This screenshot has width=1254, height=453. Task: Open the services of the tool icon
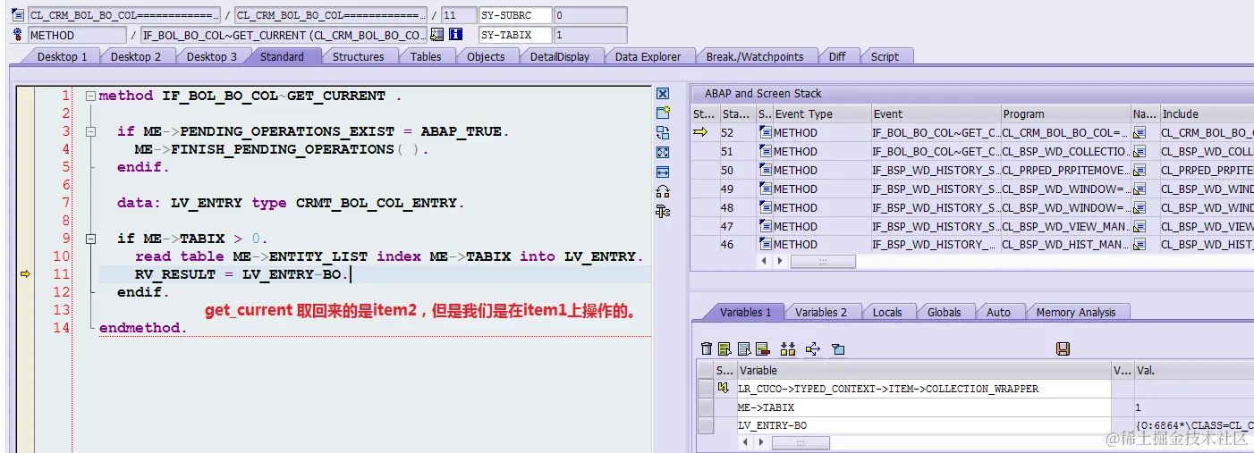[663, 211]
